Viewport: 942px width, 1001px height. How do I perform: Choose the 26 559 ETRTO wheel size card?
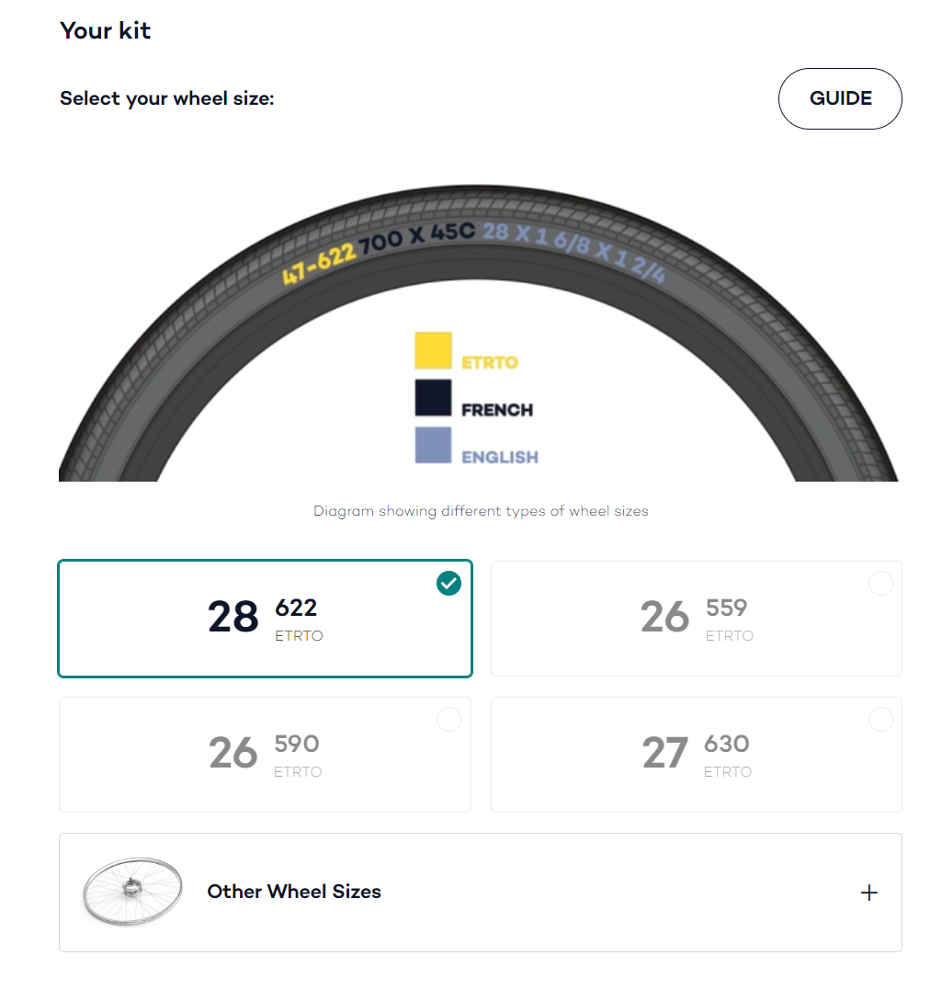(x=696, y=619)
